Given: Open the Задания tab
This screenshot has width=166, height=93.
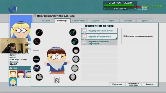Looking at the screenshot, I should tap(95, 21).
